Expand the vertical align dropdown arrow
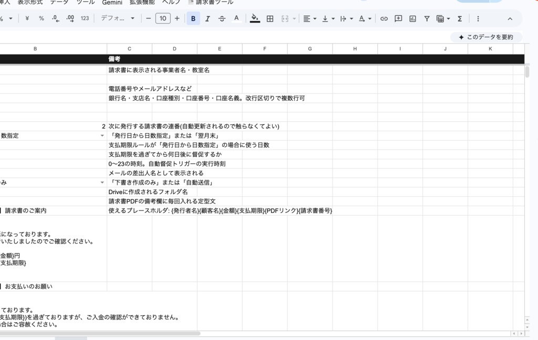Viewport: 538px width, 340px height. coord(333,18)
